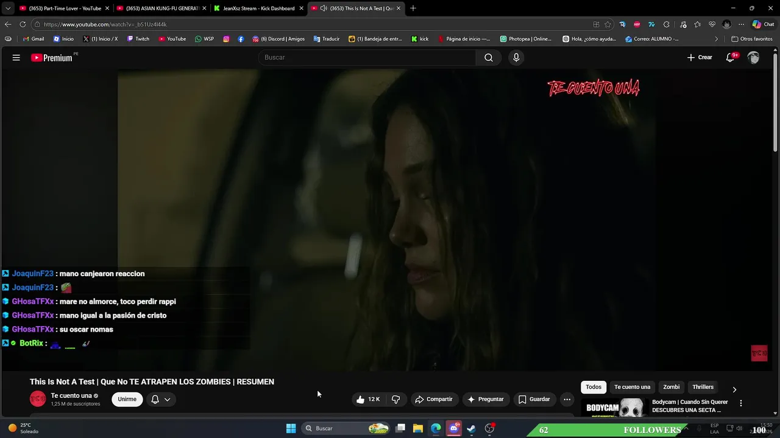The image size is (780, 438).
Task: Open Steam from taskbar
Action: tap(471, 428)
